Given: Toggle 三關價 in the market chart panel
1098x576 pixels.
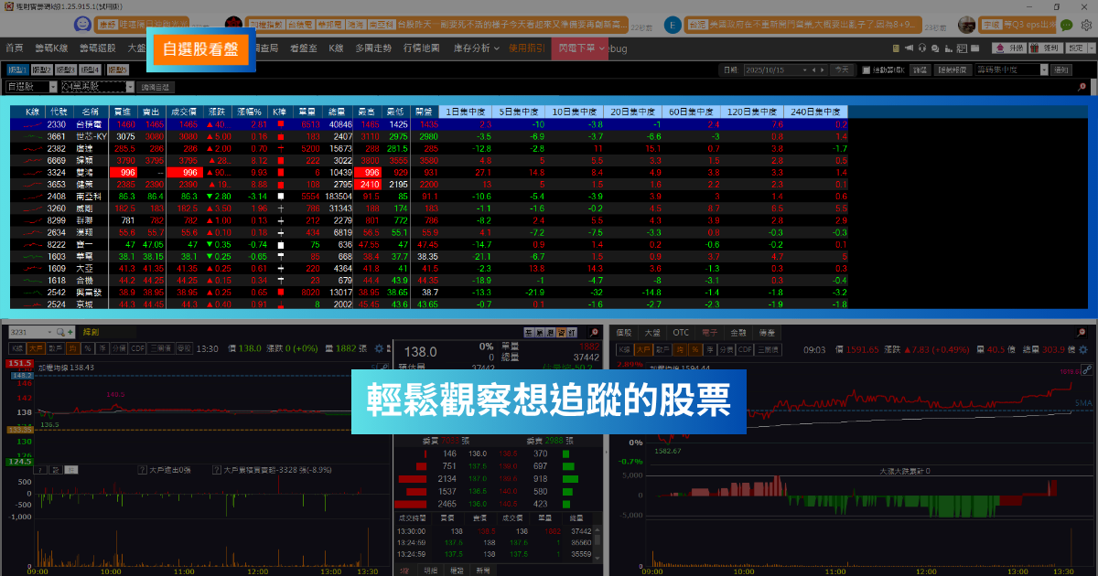Looking at the screenshot, I should [769, 350].
